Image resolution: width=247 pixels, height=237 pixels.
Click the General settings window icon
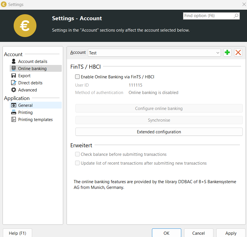coord(14,105)
